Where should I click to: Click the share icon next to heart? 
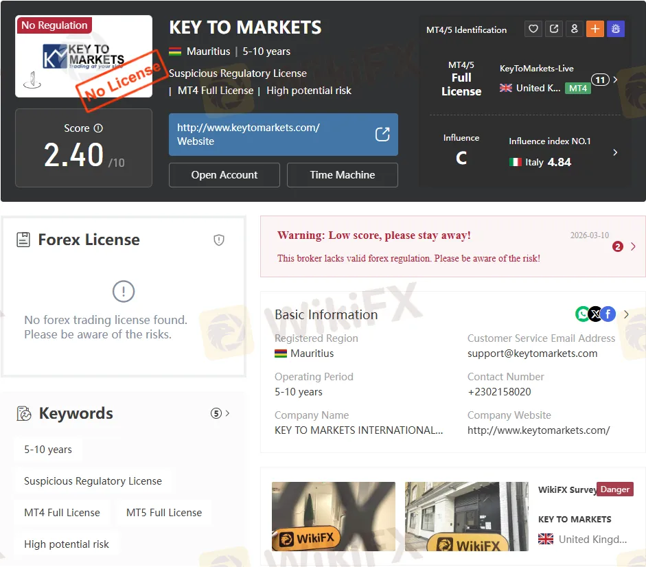pyautogui.click(x=554, y=29)
